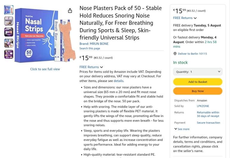Click Deliver to Berlin 10115 link
This screenshot has width=230, height=158.
point(192,54)
